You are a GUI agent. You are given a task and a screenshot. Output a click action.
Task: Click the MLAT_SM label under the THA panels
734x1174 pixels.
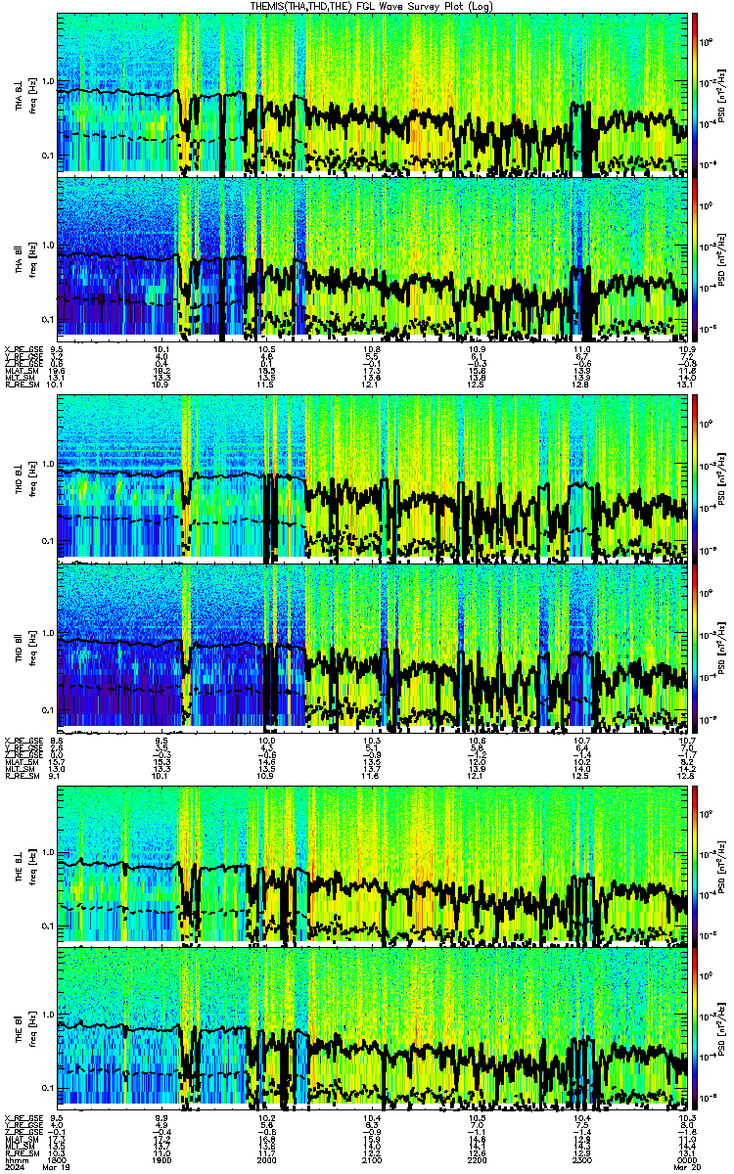pos(20,372)
